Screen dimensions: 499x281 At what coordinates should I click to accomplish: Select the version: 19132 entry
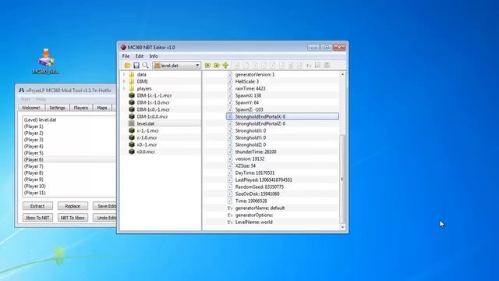click(x=249, y=158)
